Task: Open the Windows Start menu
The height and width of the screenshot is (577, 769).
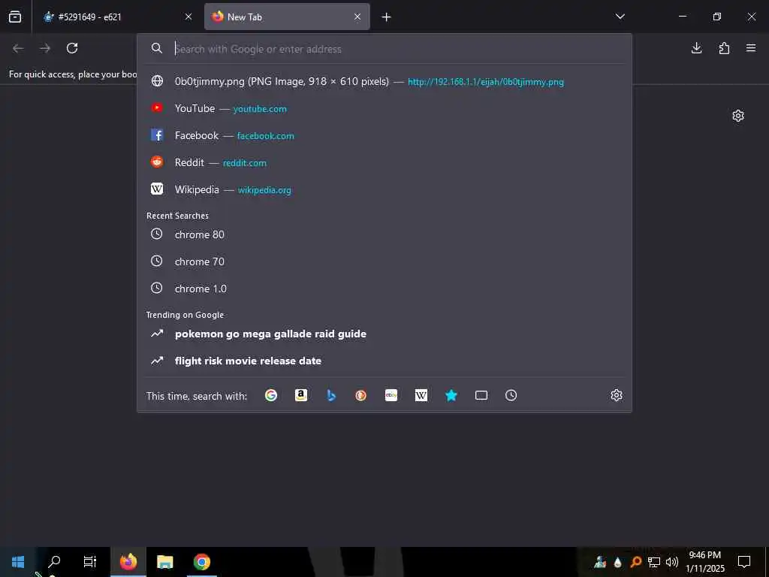Action: [18, 562]
